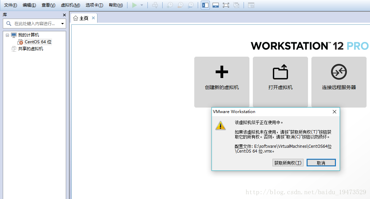Open the power options dropdown arrow
370x199 pixels.
[142, 5]
